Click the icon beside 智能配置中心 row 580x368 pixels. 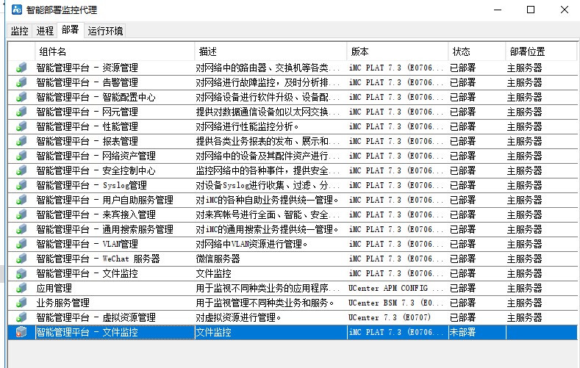point(21,97)
